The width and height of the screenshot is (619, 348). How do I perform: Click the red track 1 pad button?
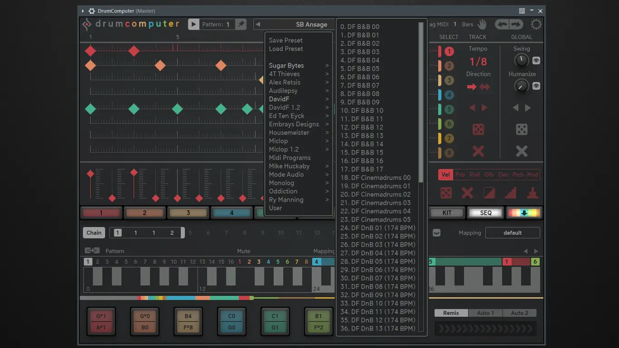(101, 213)
